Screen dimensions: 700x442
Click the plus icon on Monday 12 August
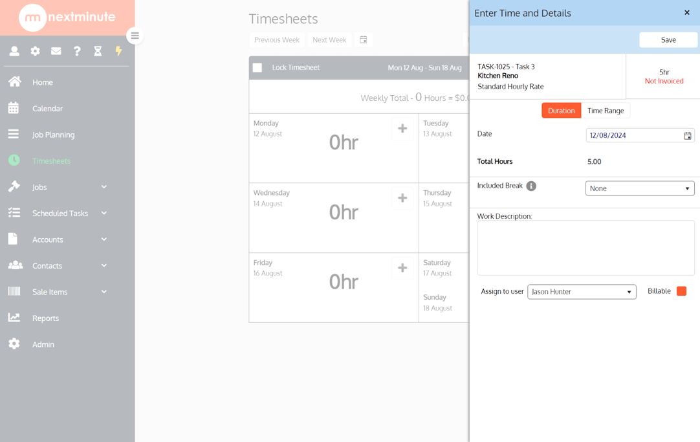click(402, 128)
